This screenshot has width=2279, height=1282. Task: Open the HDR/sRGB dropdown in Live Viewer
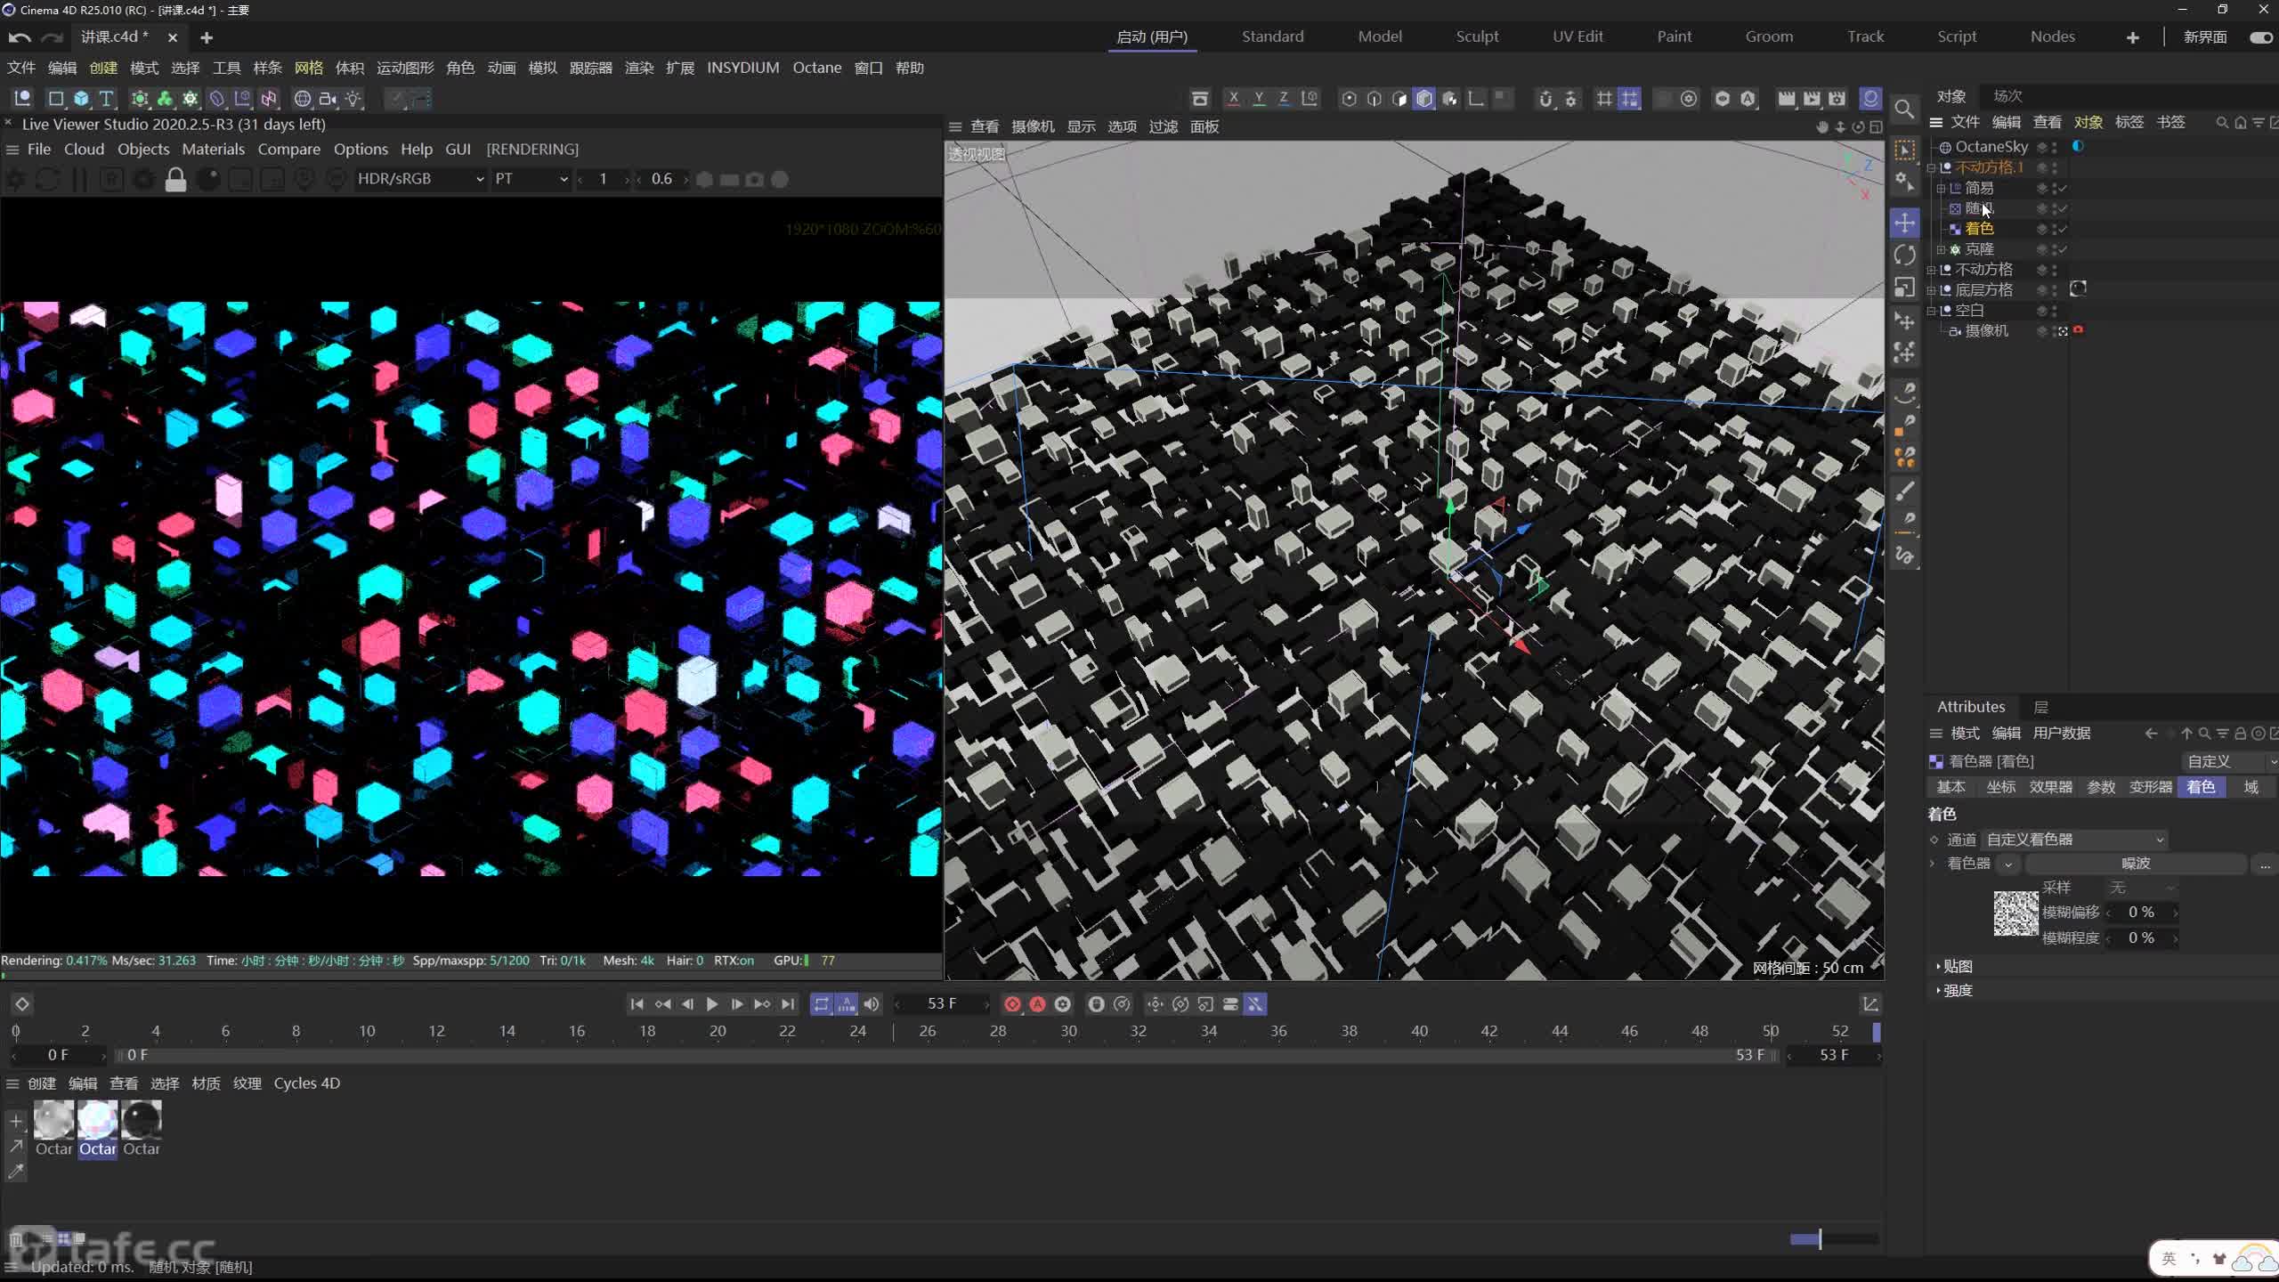point(420,179)
